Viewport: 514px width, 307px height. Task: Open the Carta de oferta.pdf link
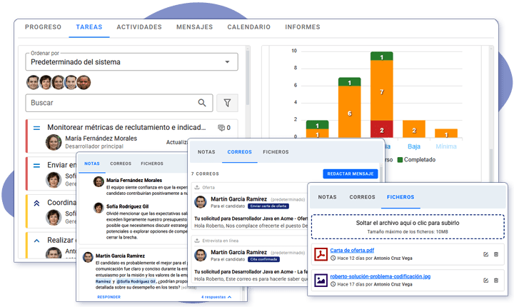(352, 250)
